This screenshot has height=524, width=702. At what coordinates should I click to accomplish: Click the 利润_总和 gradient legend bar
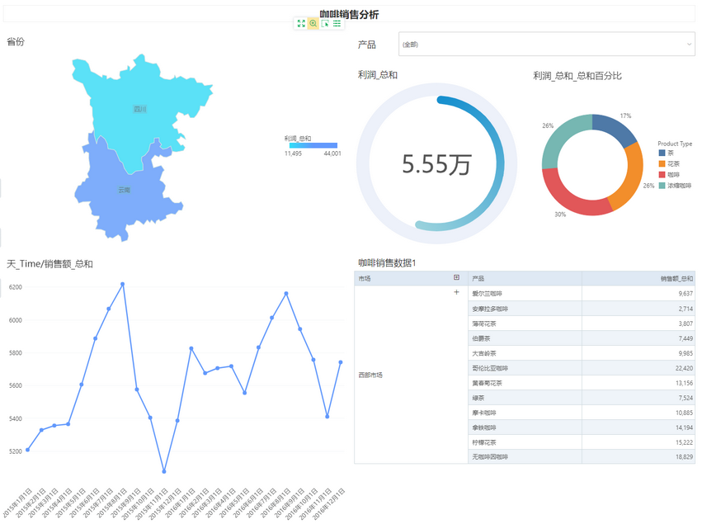[x=313, y=145]
